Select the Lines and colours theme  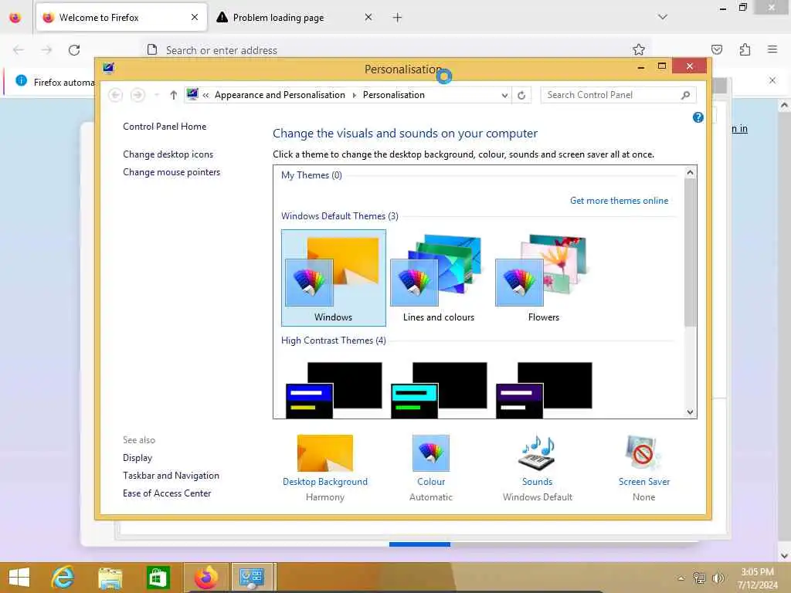point(439,278)
